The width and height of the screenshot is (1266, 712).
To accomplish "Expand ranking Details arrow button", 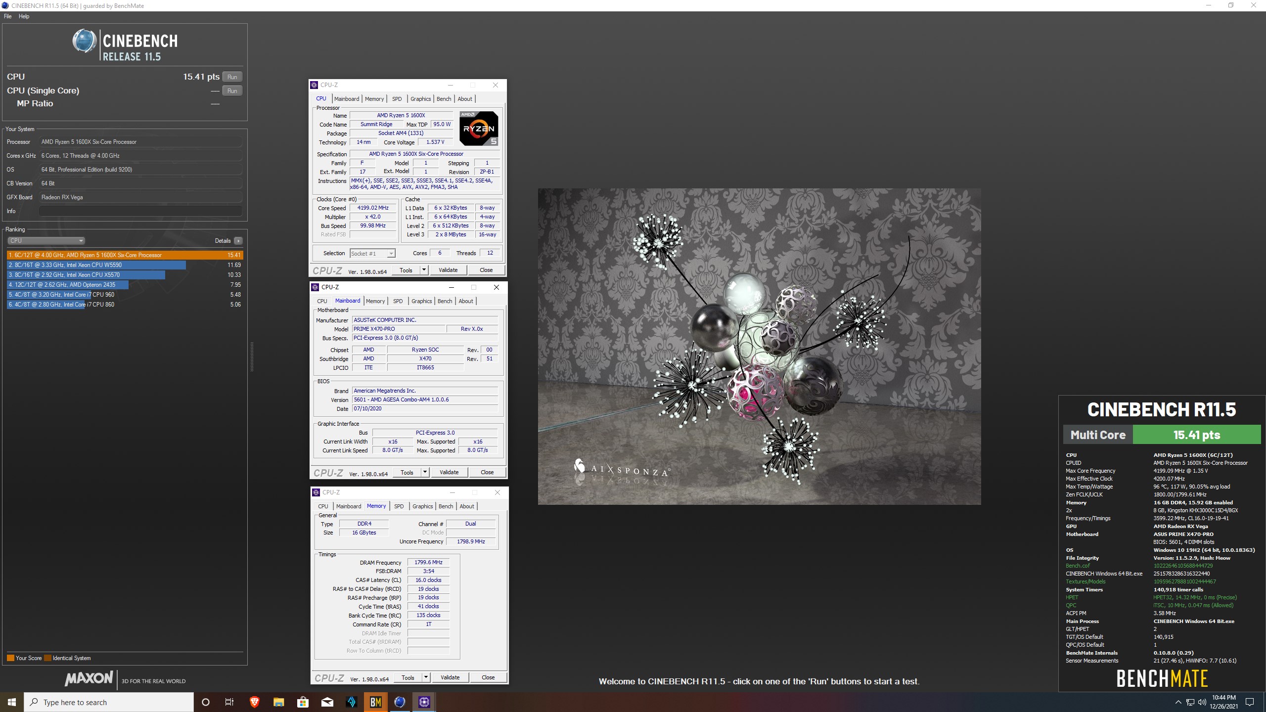I will (x=238, y=241).
